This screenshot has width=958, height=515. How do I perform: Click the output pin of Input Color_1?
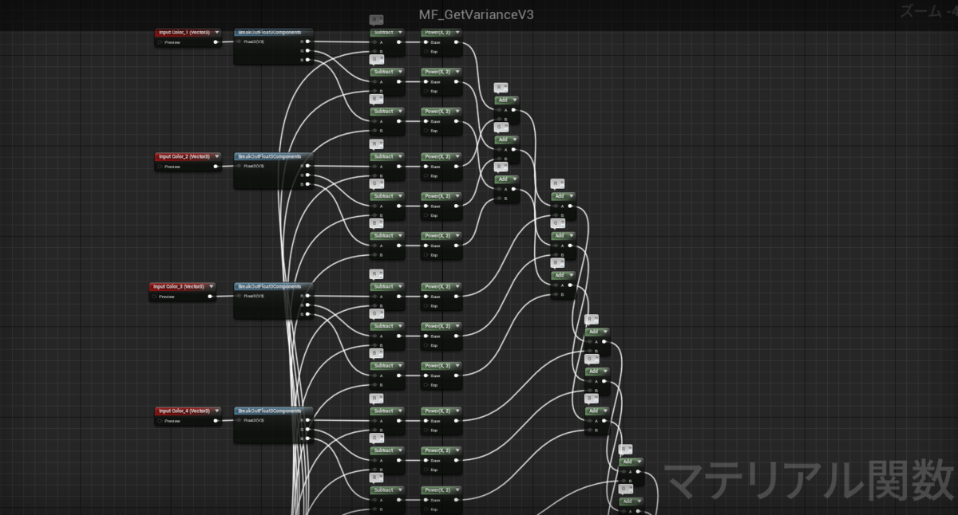216,42
